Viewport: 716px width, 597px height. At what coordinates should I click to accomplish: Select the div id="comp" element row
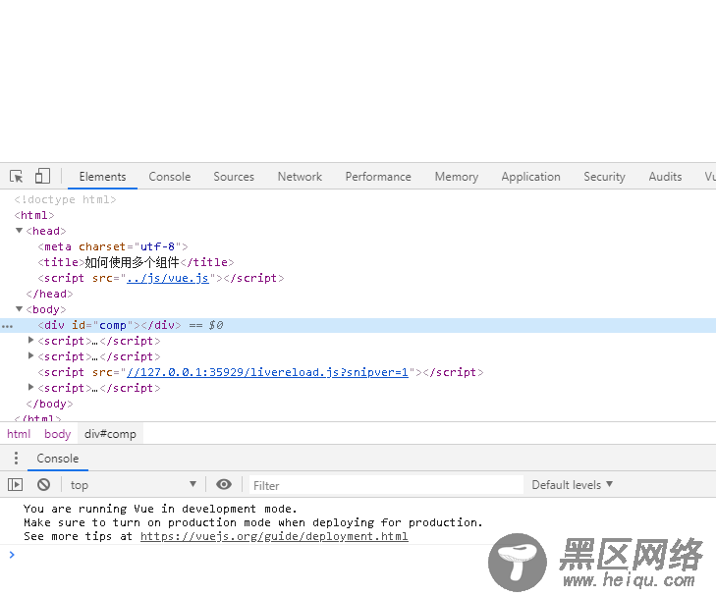click(x=358, y=325)
